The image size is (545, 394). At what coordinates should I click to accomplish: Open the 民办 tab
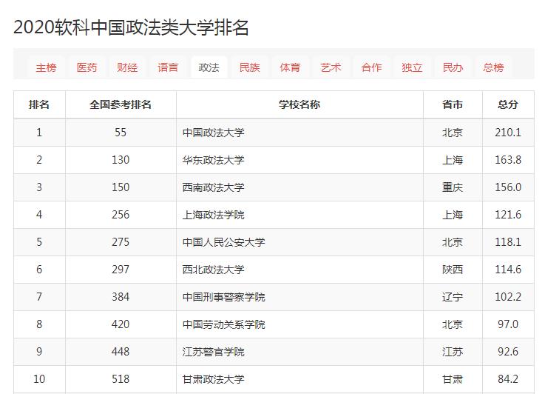(x=453, y=67)
